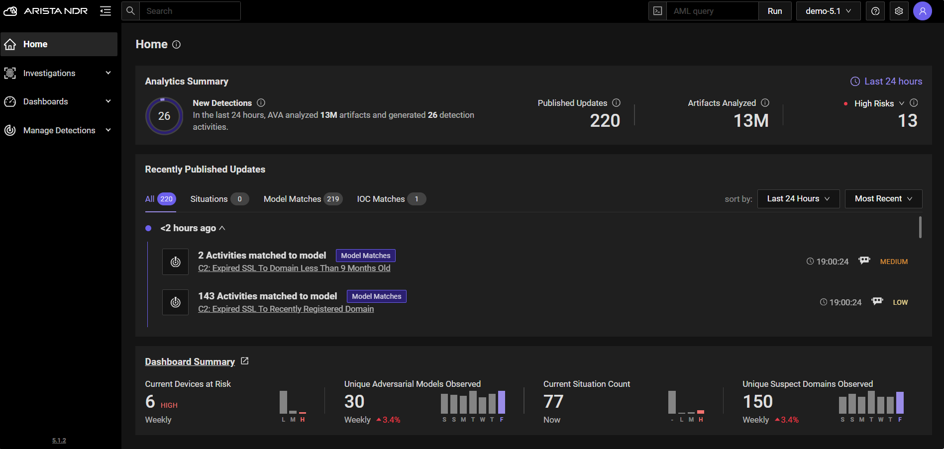Collapse the left navigation sidebar
The image size is (944, 449).
(105, 10)
